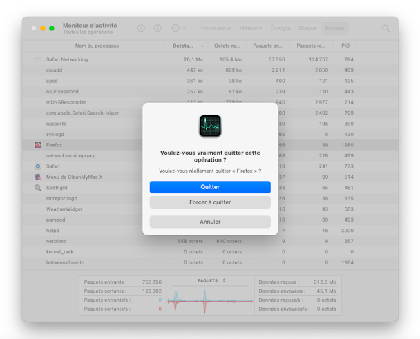Click the 26,1 Mo sent bytes value
The image size is (420, 339).
193,59
